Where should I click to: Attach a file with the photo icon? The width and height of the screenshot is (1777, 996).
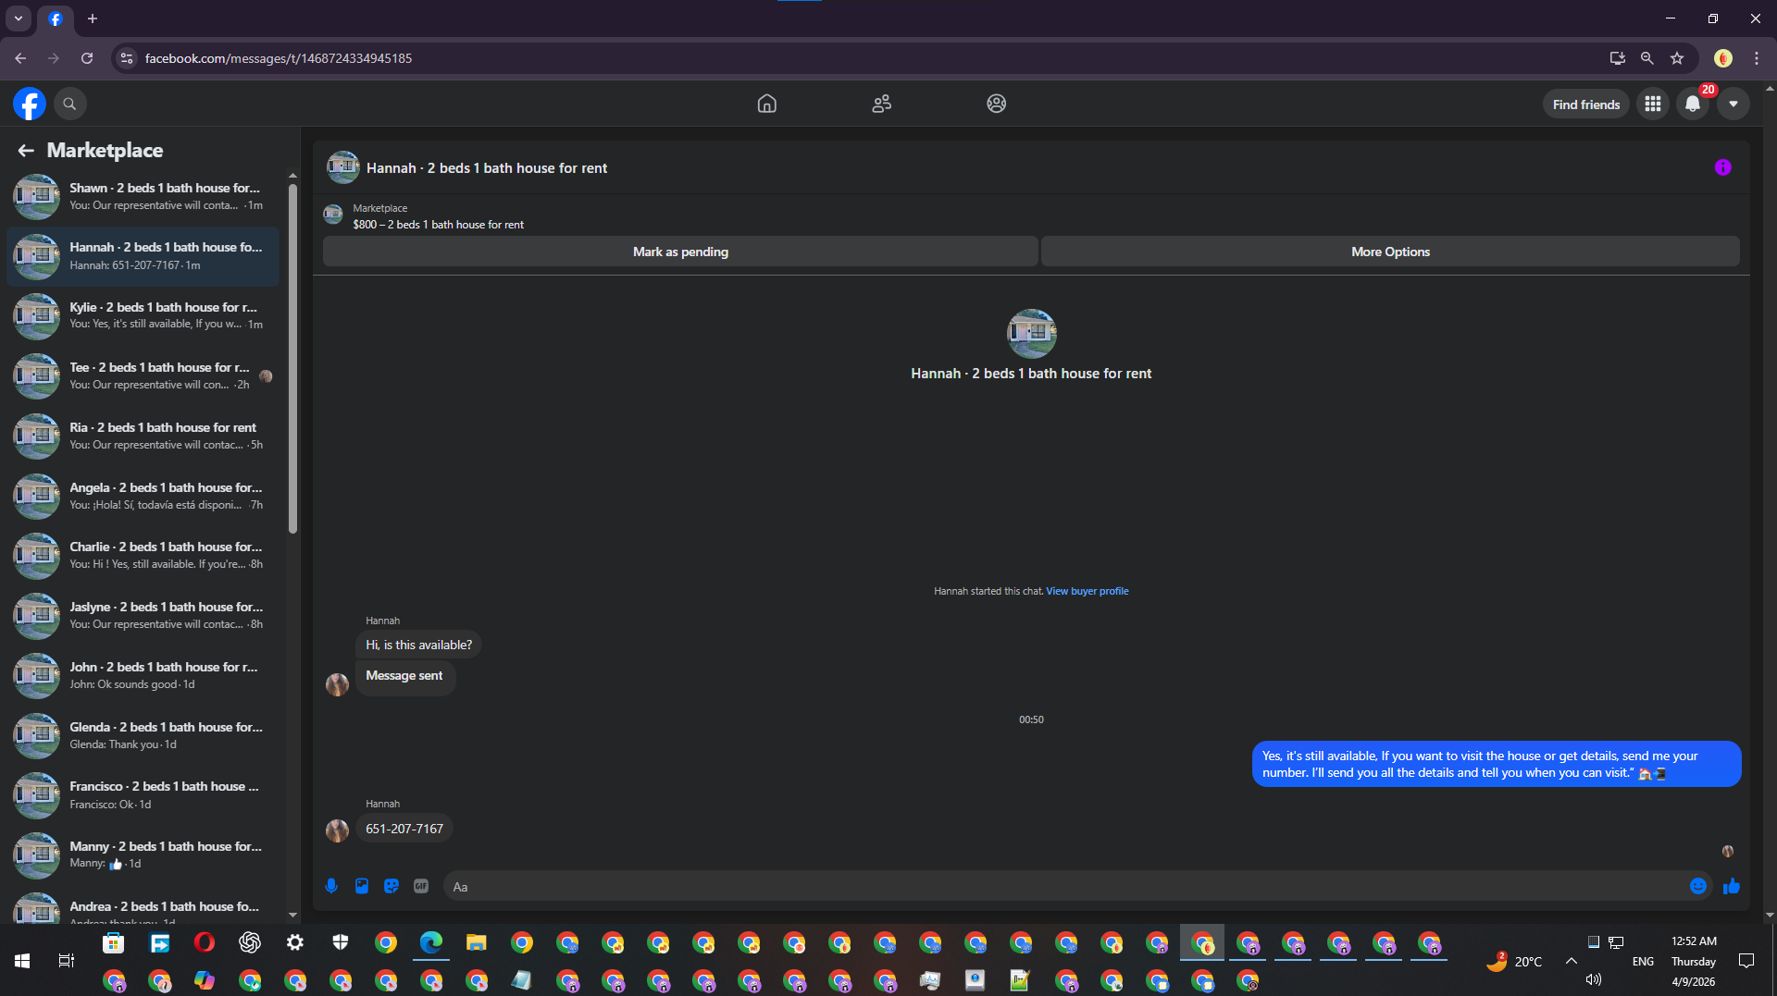pos(362,886)
